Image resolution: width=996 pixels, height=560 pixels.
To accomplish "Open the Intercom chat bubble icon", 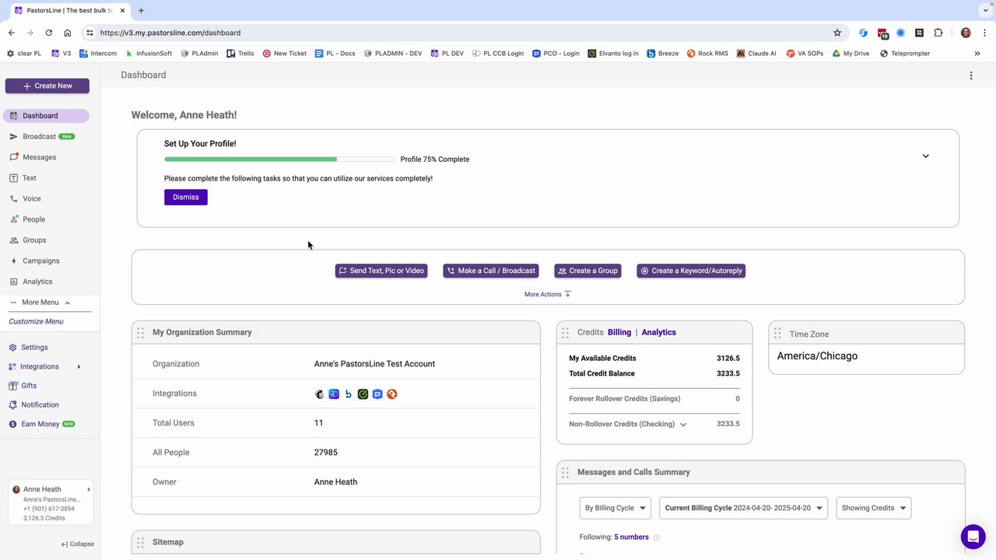I will tap(973, 537).
